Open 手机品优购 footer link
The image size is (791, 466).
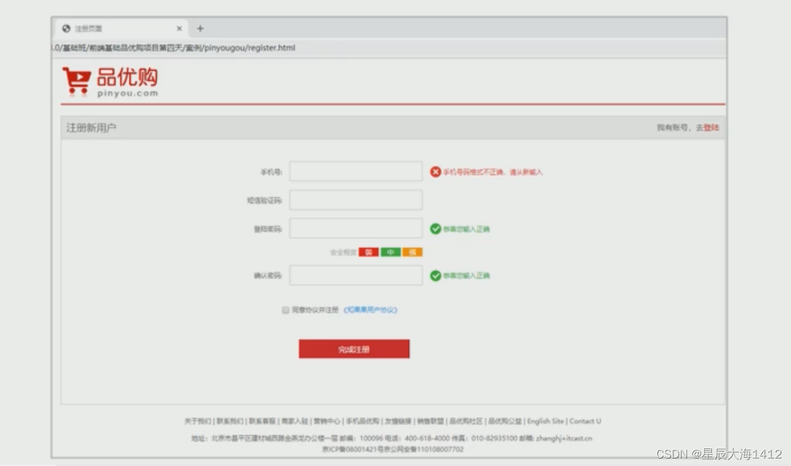click(x=363, y=421)
